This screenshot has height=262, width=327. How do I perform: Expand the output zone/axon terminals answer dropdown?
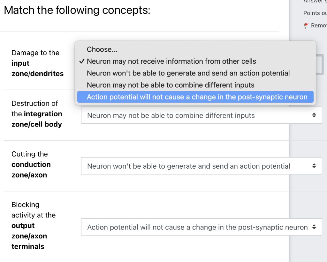coord(201,227)
